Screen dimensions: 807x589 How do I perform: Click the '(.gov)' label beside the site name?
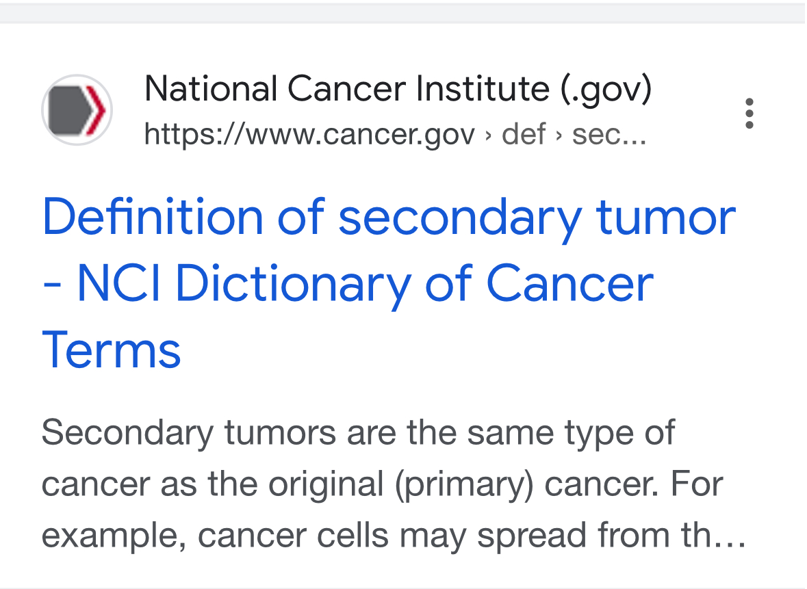tap(606, 90)
